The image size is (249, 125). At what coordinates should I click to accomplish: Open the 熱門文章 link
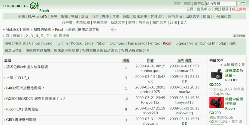click(x=159, y=22)
